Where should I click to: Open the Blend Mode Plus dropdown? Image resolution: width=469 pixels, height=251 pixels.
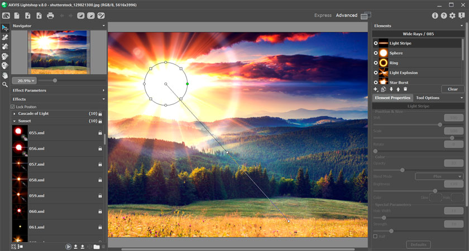click(439, 176)
